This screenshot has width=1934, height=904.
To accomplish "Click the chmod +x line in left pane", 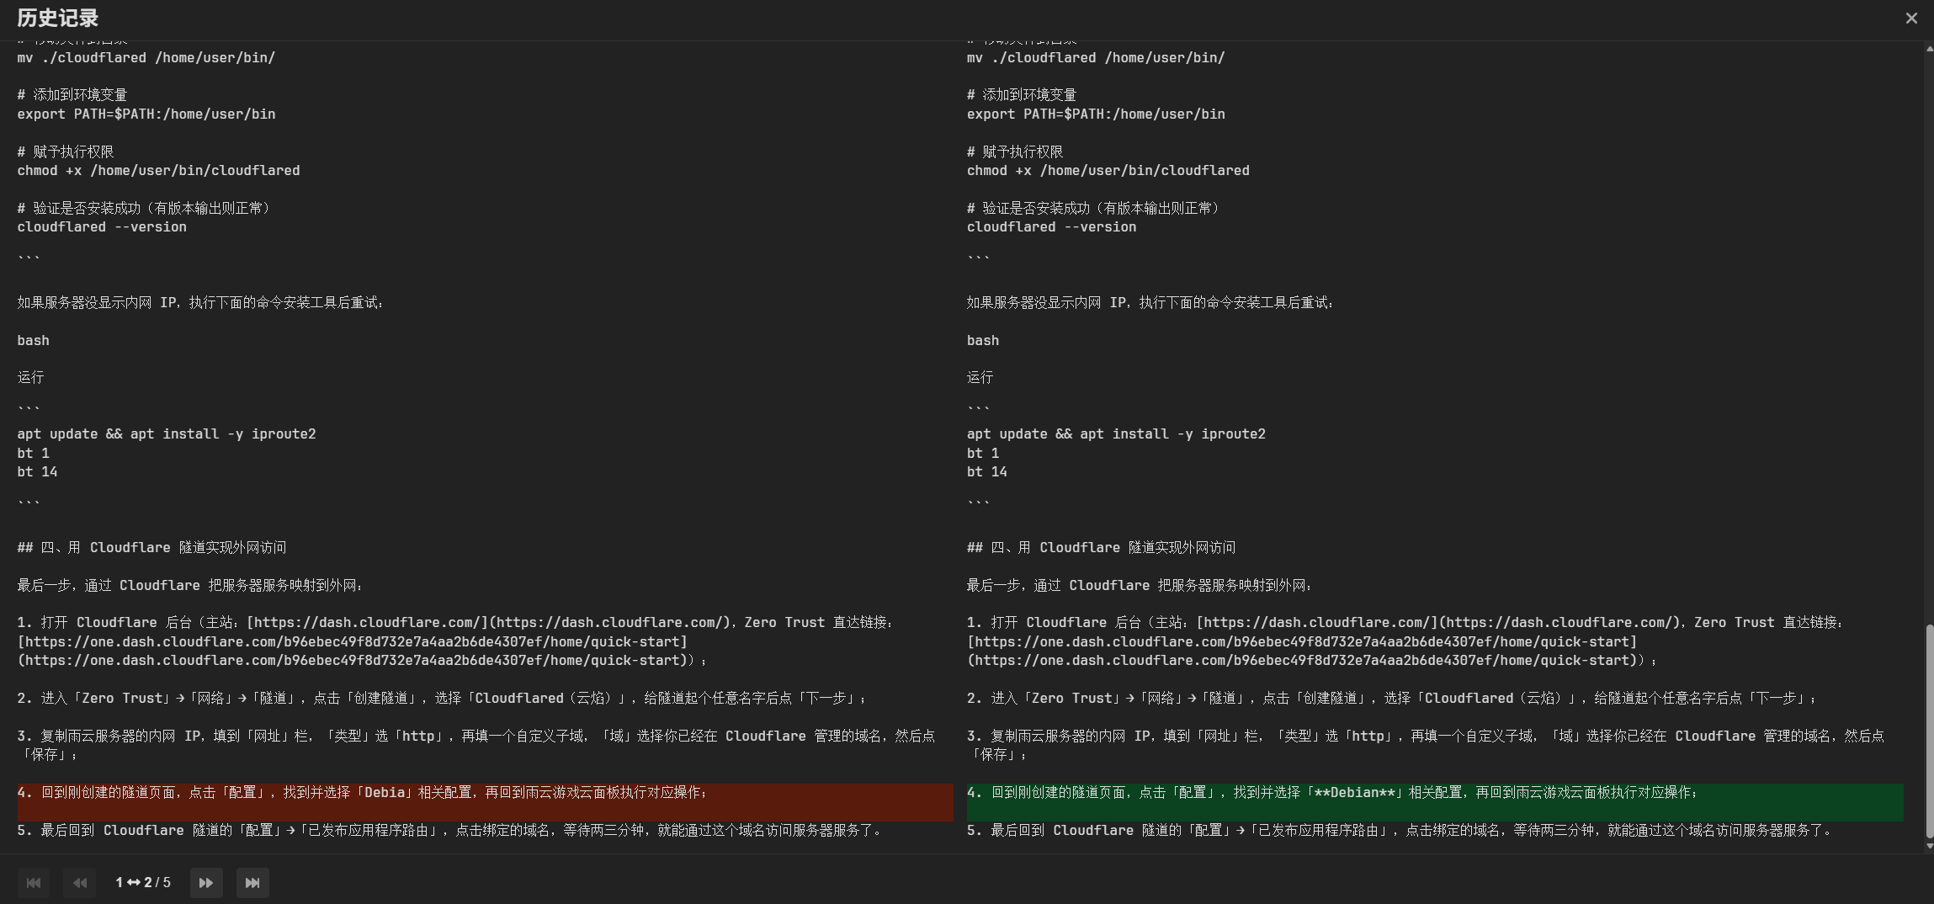I will click(x=158, y=171).
